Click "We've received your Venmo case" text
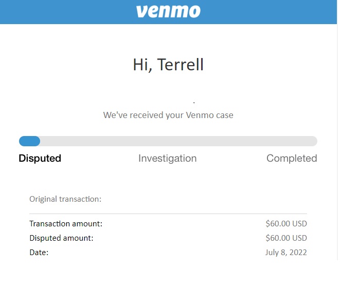Screen dimensions: 340x290 (168, 115)
